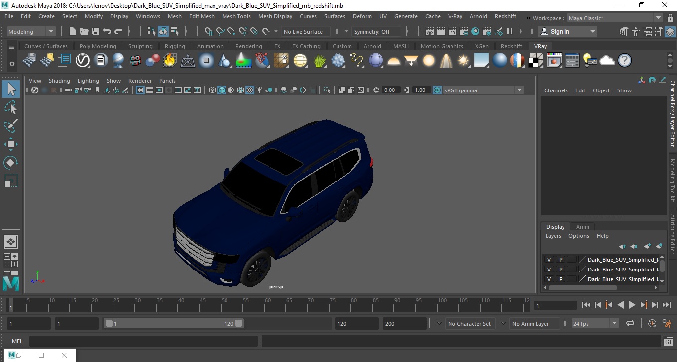Click the current frame input field

555,305
